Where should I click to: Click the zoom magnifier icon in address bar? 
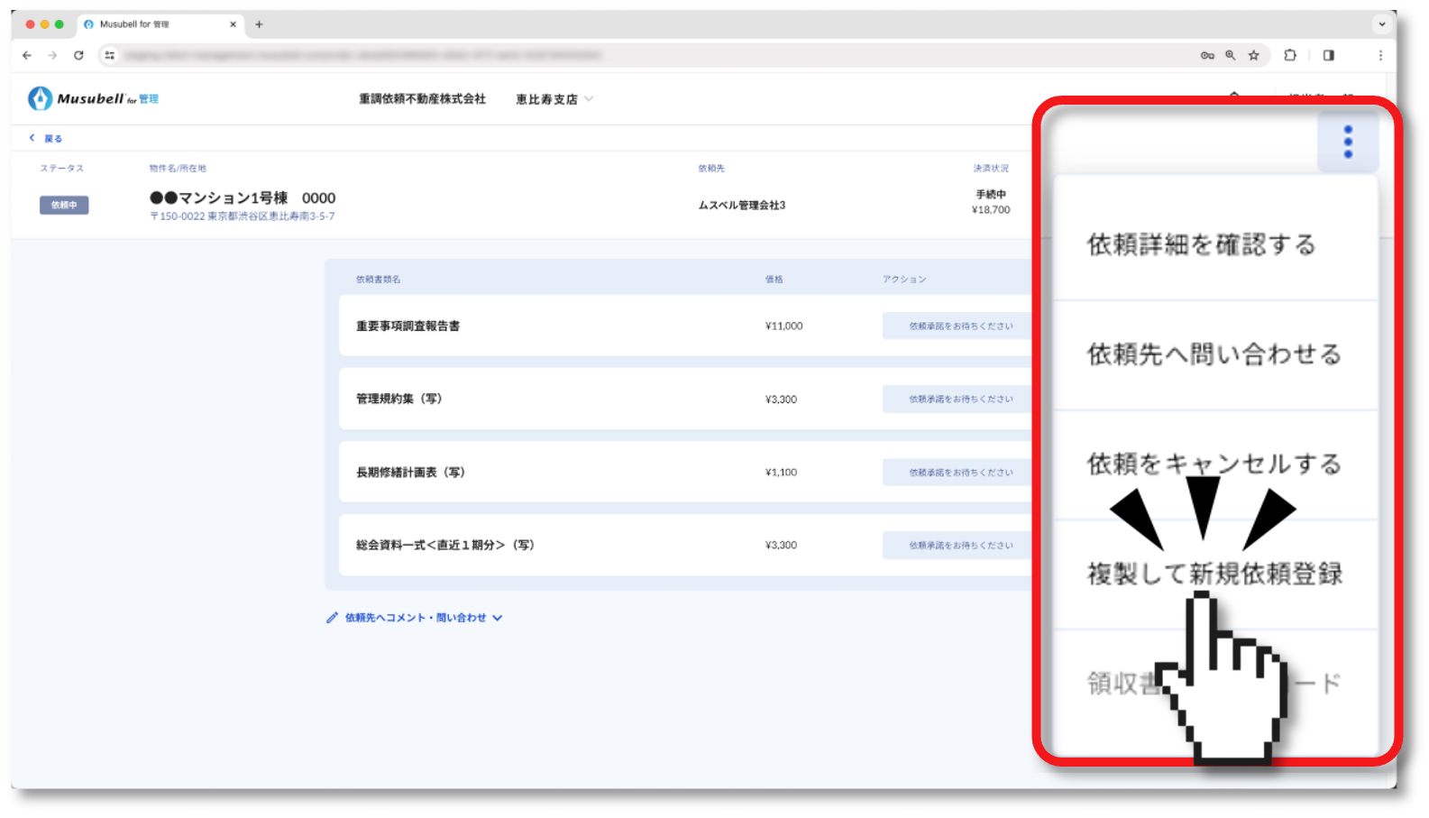pos(1230,55)
